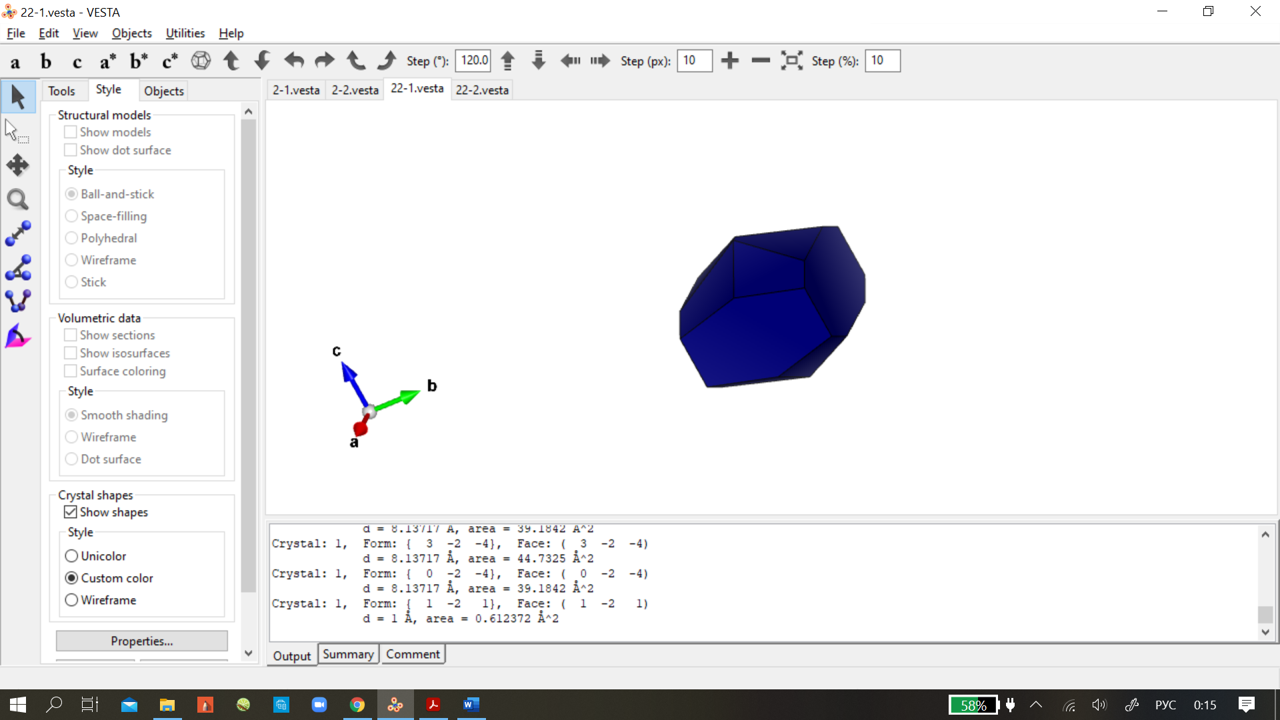This screenshot has height=720, width=1280.
Task: Enable the Show models checkbox
Action: click(70, 132)
